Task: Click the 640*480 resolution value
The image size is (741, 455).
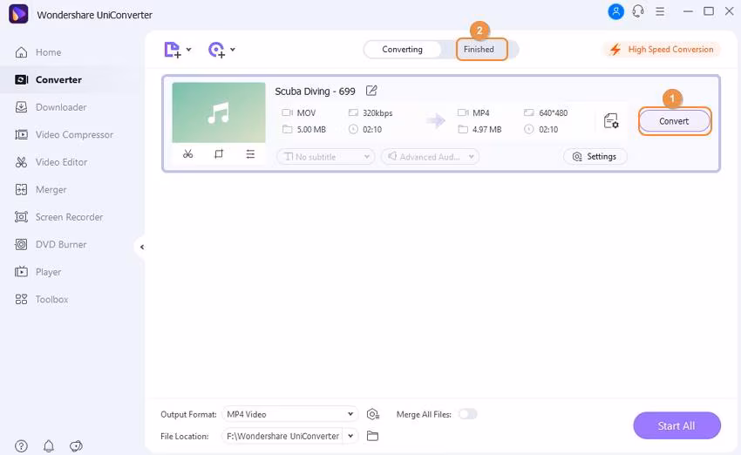Action: 554,113
